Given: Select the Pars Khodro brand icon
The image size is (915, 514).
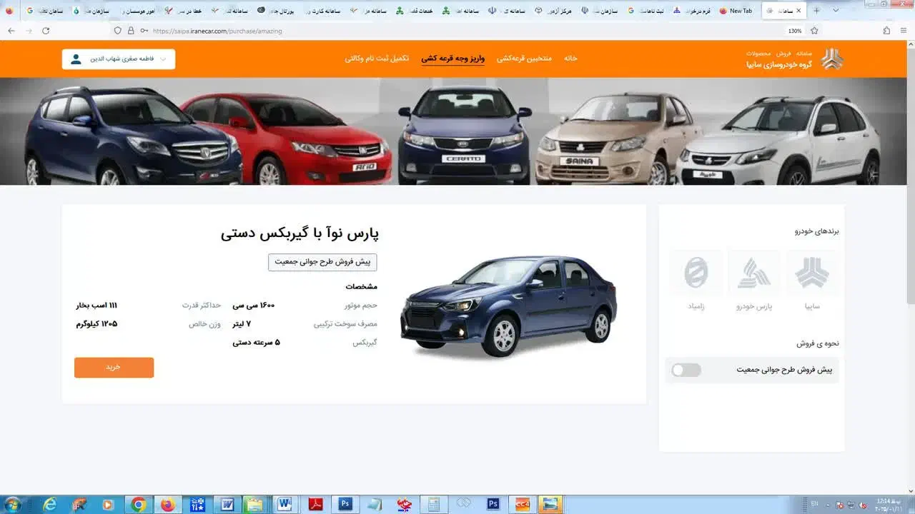Looking at the screenshot, I should (x=754, y=271).
